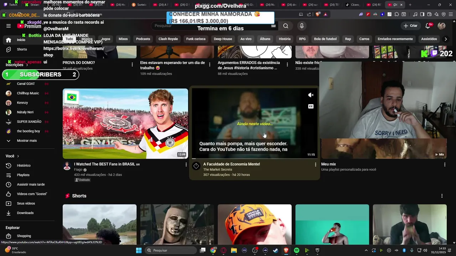Click the browser share page icon
The height and width of the screenshot is (256, 456).
[x=309, y=14]
